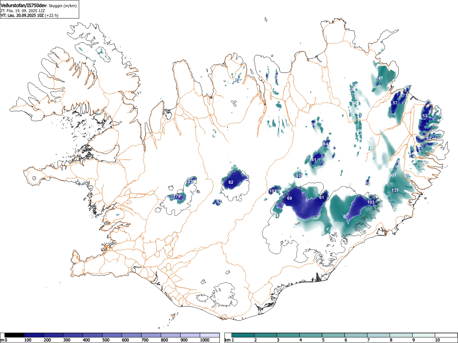Image resolution: width=458 pixels, height=343 pixels.
Task: Click the map value 301
Action: [x=393, y=175]
